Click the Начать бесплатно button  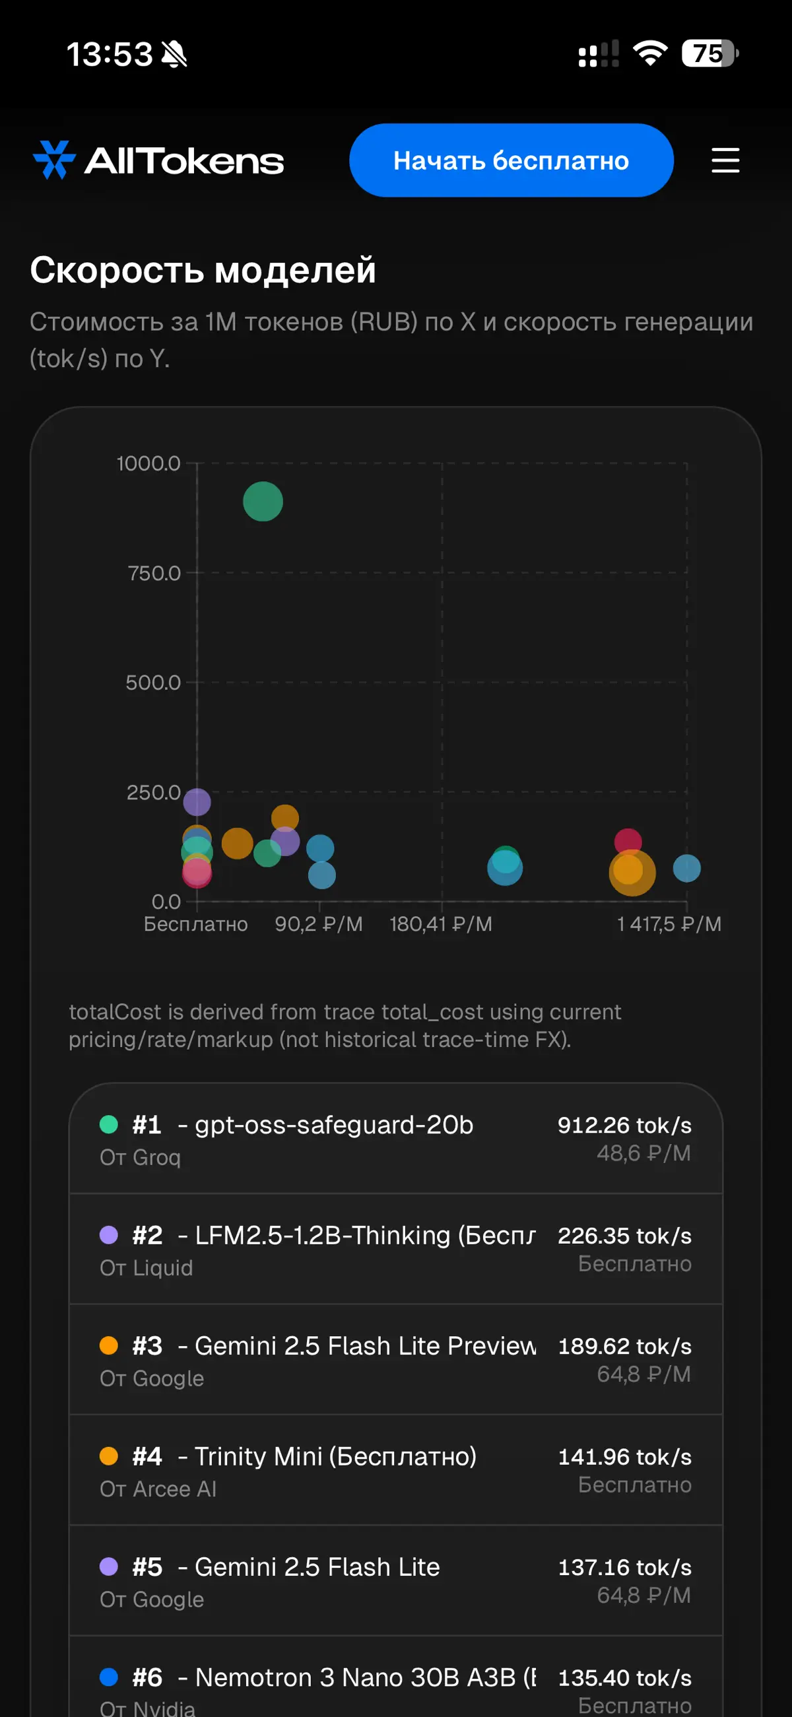pos(511,160)
